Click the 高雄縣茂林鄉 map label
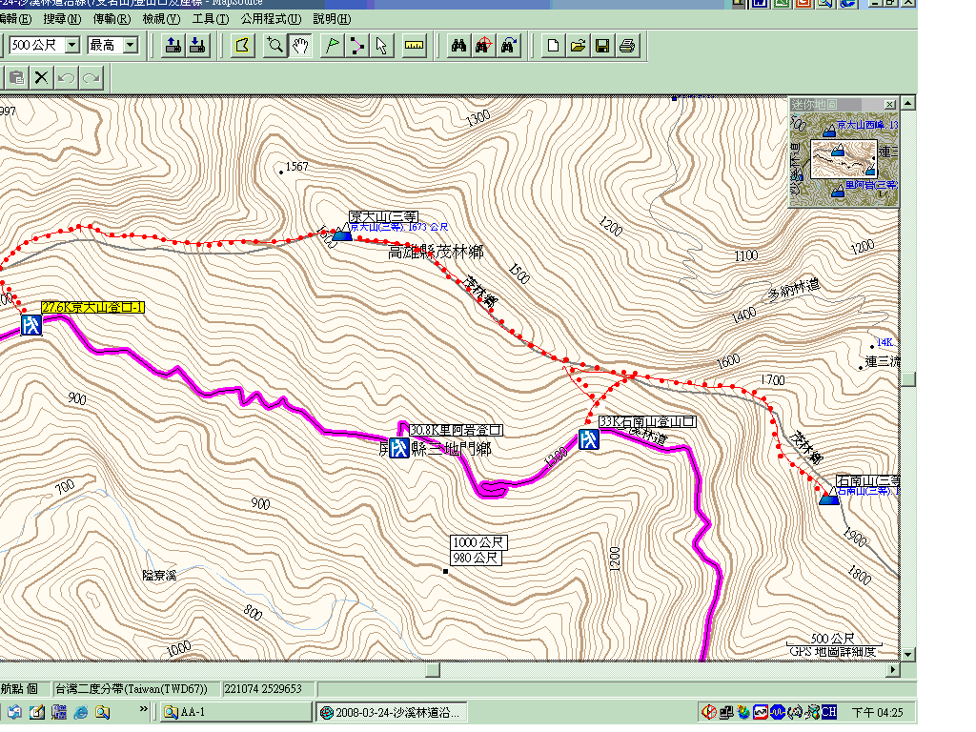Screen dimensions: 976x732 pyautogui.click(x=436, y=252)
